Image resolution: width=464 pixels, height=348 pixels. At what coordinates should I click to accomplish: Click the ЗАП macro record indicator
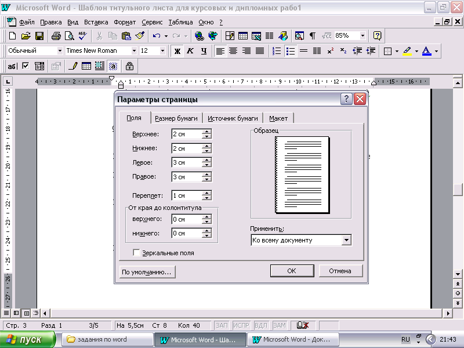222,325
